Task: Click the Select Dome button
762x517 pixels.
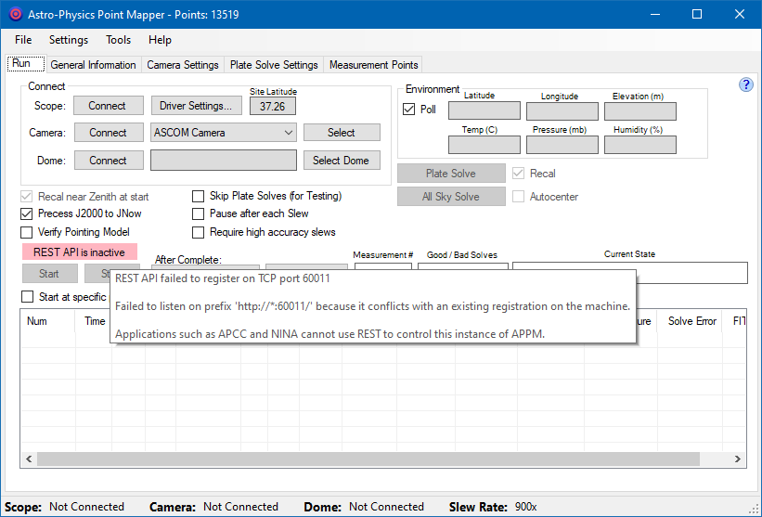Action: (342, 161)
